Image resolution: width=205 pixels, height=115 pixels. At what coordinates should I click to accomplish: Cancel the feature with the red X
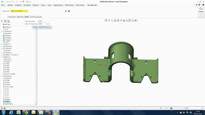tap(69, 11)
